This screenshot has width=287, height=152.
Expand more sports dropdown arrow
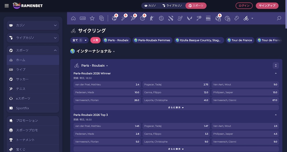point(252,18)
